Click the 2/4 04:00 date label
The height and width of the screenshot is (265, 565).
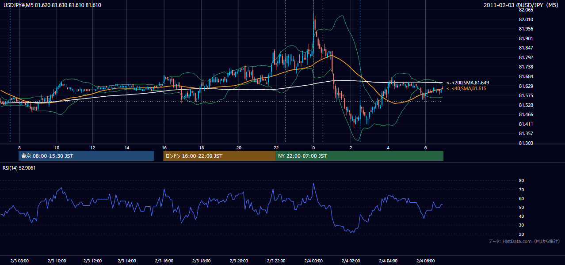click(388, 261)
